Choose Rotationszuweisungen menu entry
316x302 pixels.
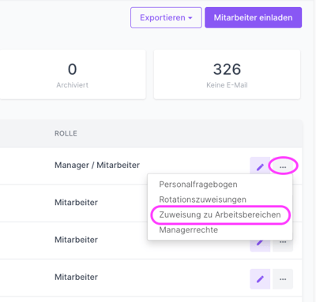coord(202,199)
